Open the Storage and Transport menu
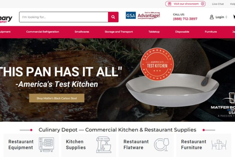The height and width of the screenshot is (157, 235). [x=119, y=32]
